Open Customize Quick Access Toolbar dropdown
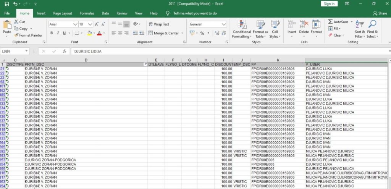Screen dimensions: 391x189 point(36,4)
